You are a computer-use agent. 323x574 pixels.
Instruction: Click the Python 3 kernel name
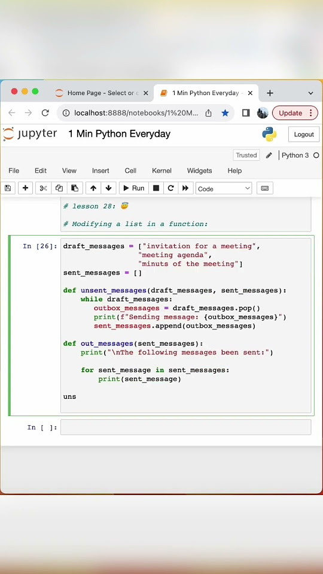coord(295,155)
